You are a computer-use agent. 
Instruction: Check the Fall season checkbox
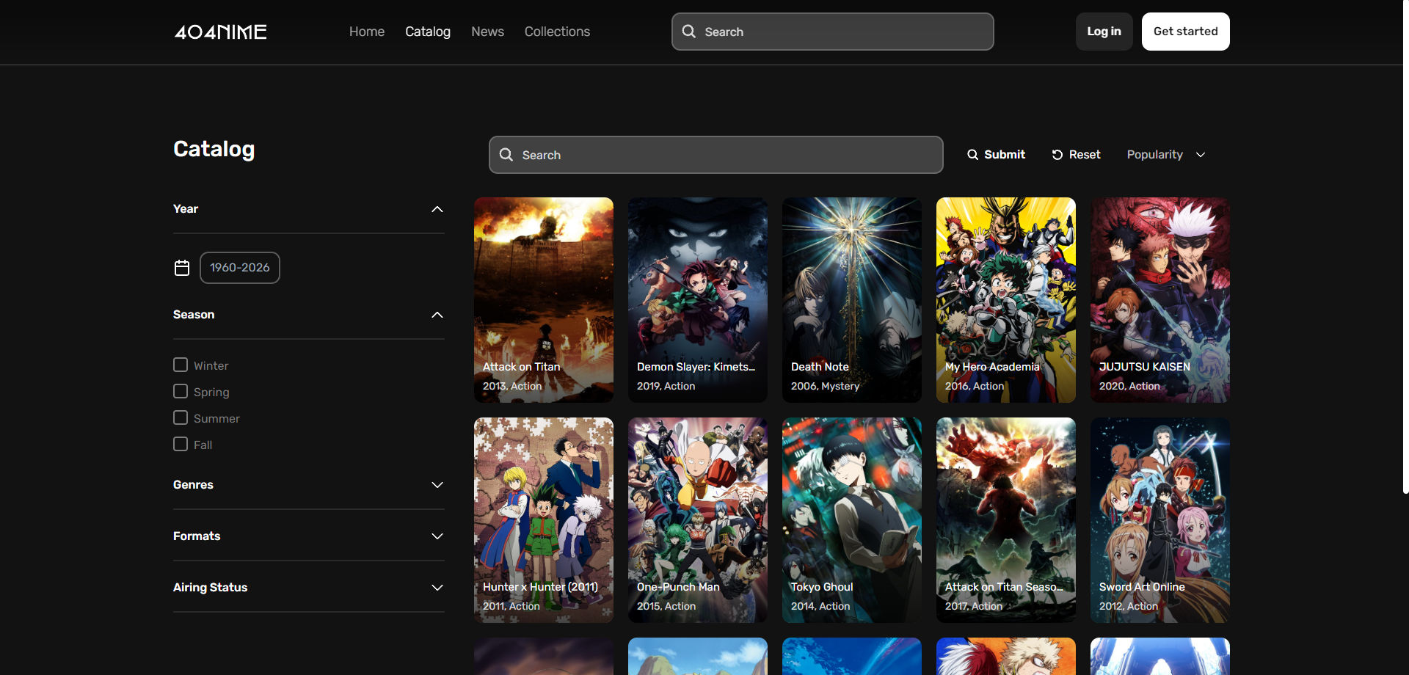[181, 444]
